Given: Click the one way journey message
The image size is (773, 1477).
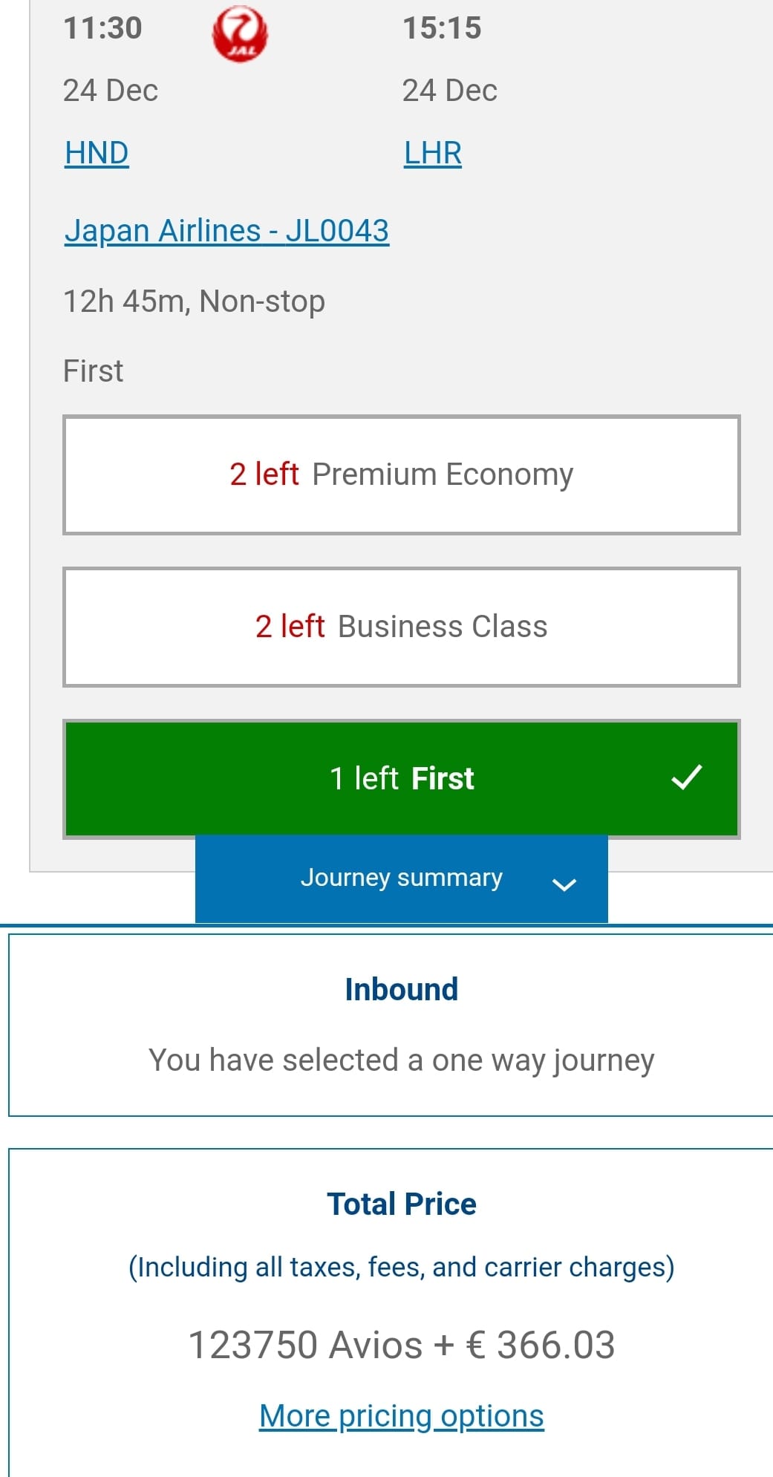Looking at the screenshot, I should tap(401, 1060).
